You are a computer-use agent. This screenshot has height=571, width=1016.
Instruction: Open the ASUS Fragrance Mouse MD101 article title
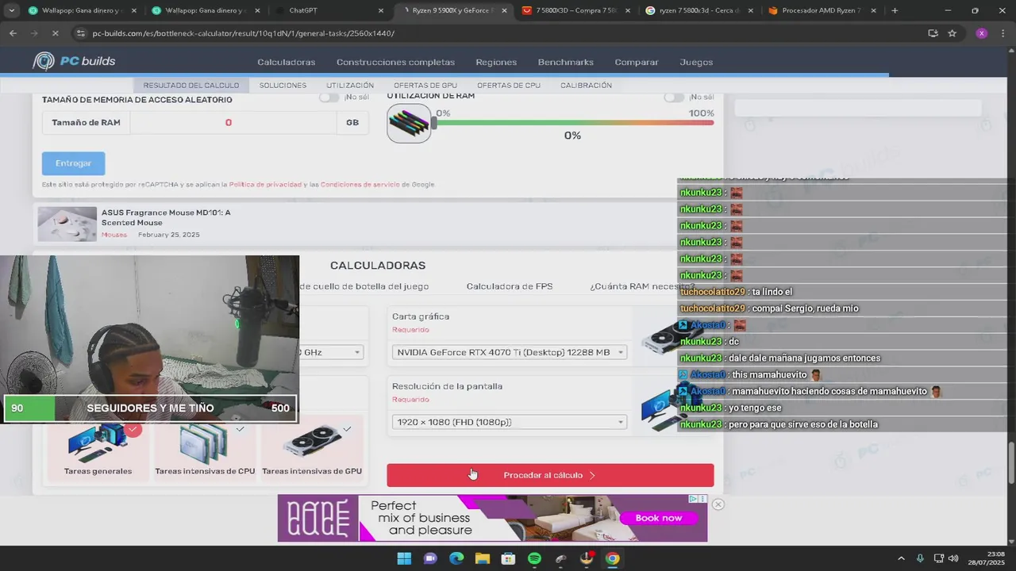point(166,217)
